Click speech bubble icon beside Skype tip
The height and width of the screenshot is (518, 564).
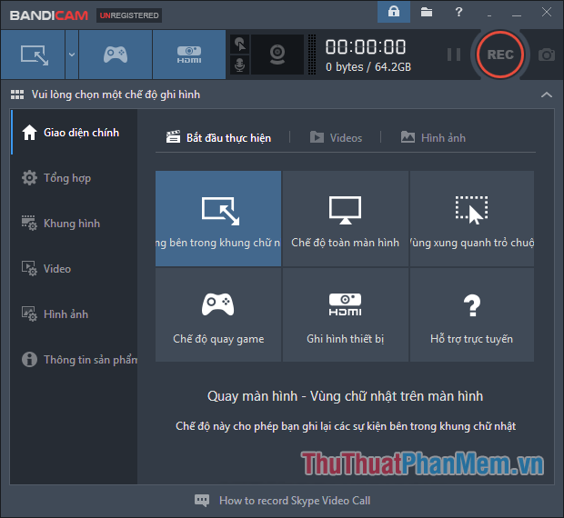[202, 500]
